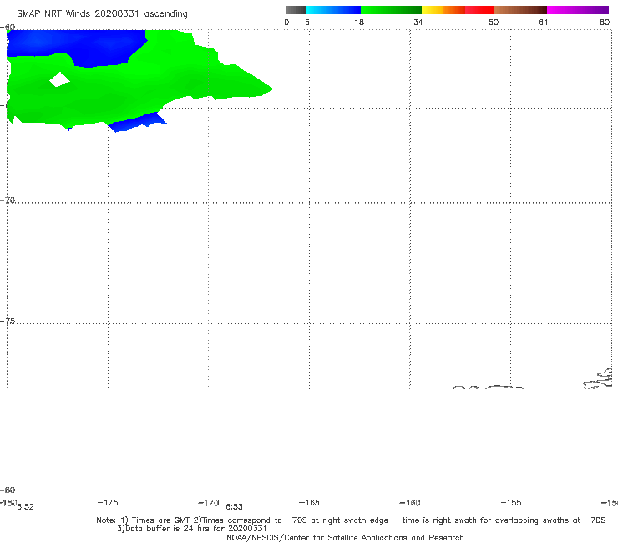Click the color bar label '34'
Viewport: 618px width, 543px height.
[x=418, y=22]
